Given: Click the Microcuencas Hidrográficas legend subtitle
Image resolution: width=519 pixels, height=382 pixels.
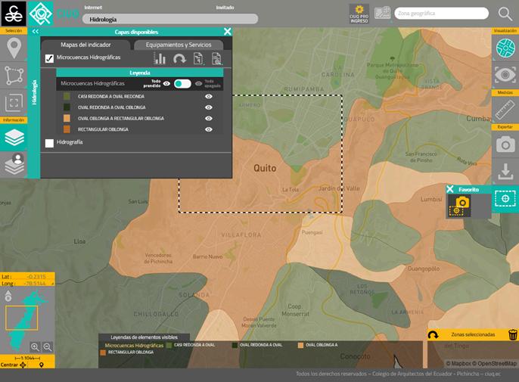Looking at the screenshot, I should tap(134, 345).
